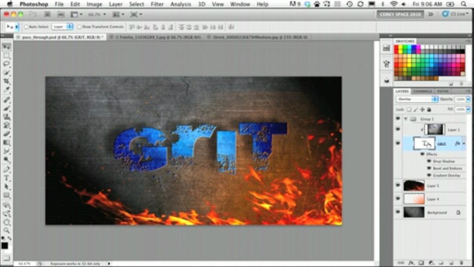The image size is (474, 267).
Task: Open the Auto-Select Layer dropdown
Action: (x=62, y=27)
